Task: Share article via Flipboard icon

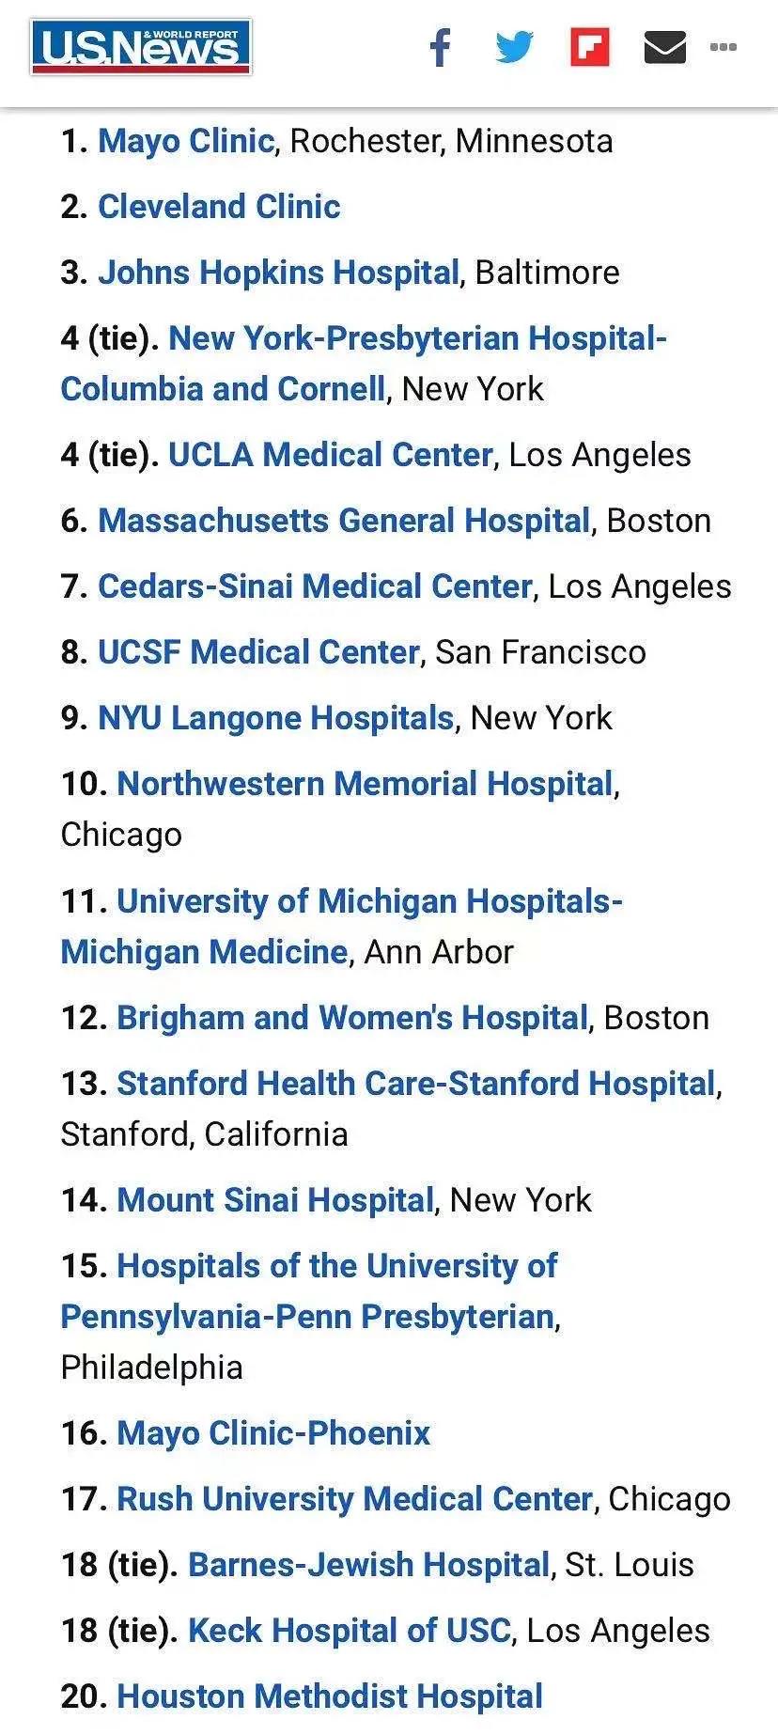Action: coord(590,47)
